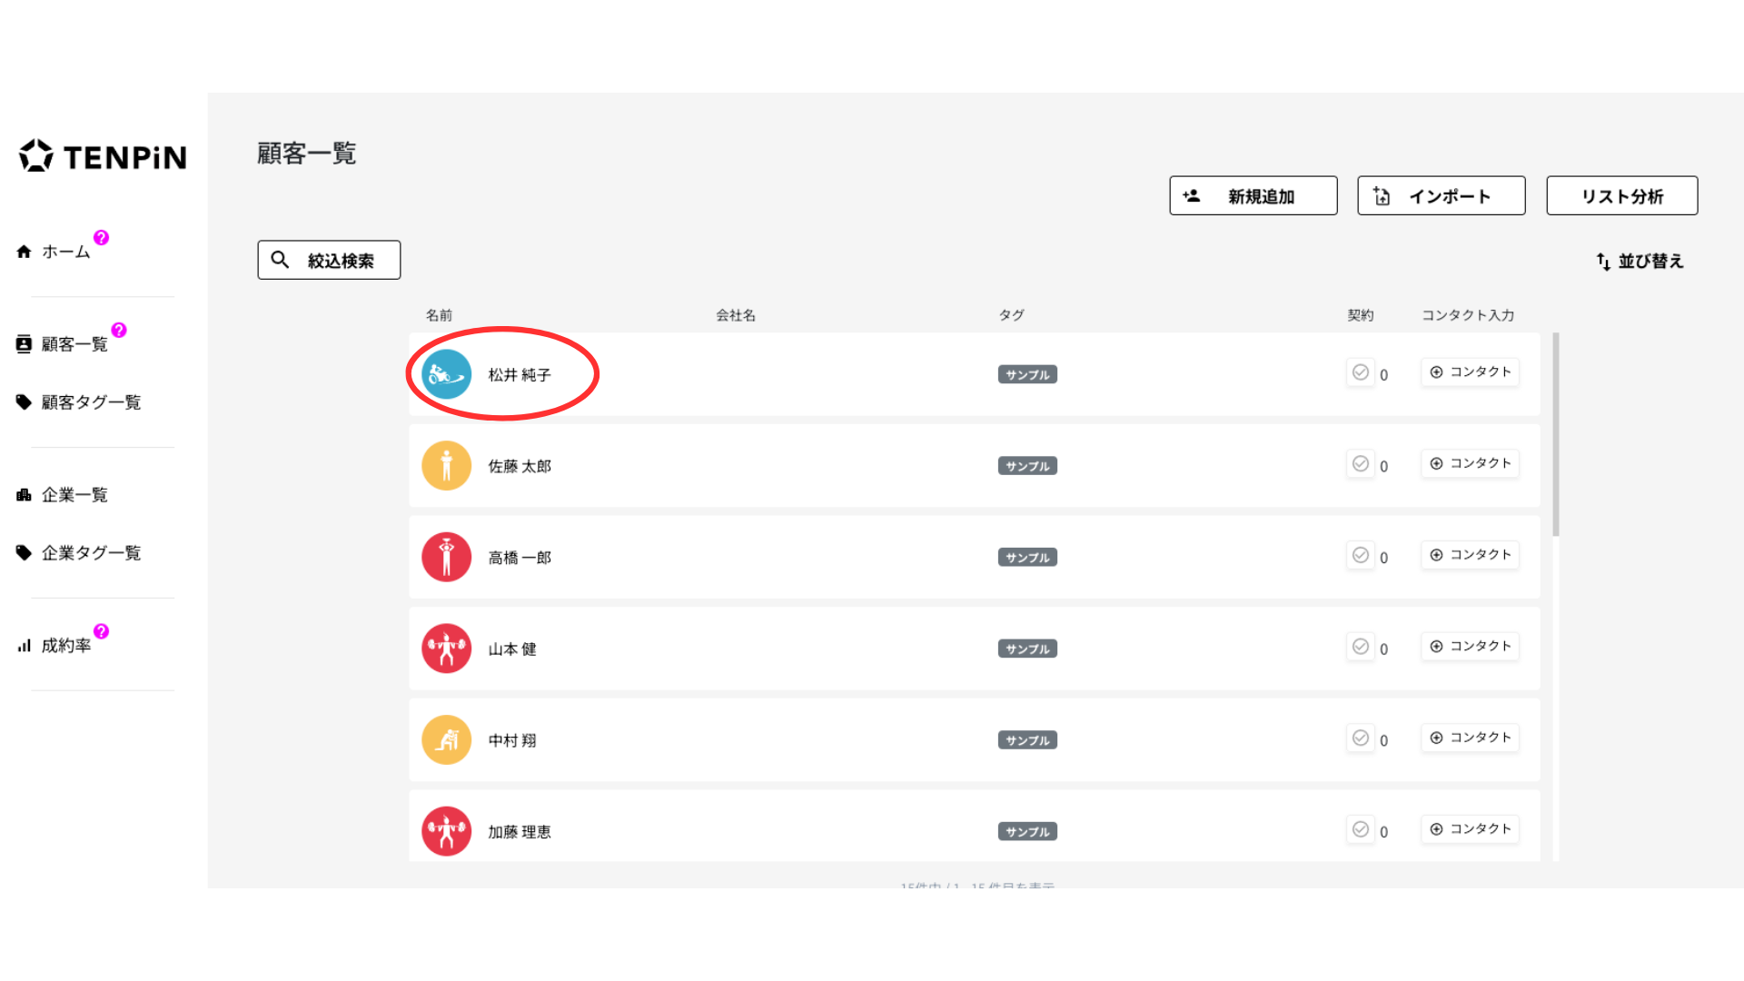Go to 企業一覧 in sidebar
This screenshot has width=1744, height=981.
pos(74,495)
